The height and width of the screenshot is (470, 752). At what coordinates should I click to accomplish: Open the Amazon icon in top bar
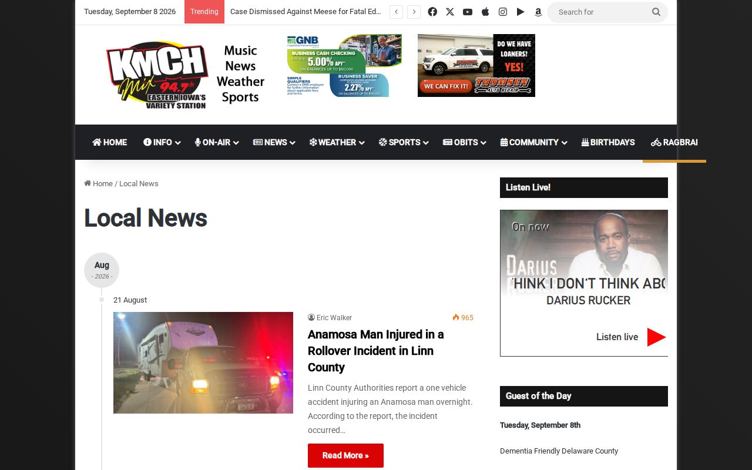point(538,12)
